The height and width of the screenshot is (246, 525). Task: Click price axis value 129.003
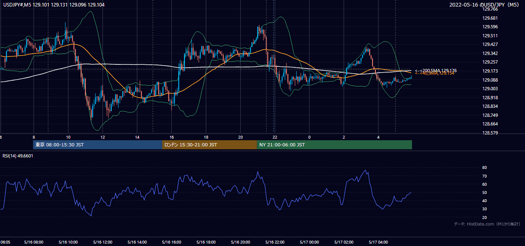click(x=490, y=89)
